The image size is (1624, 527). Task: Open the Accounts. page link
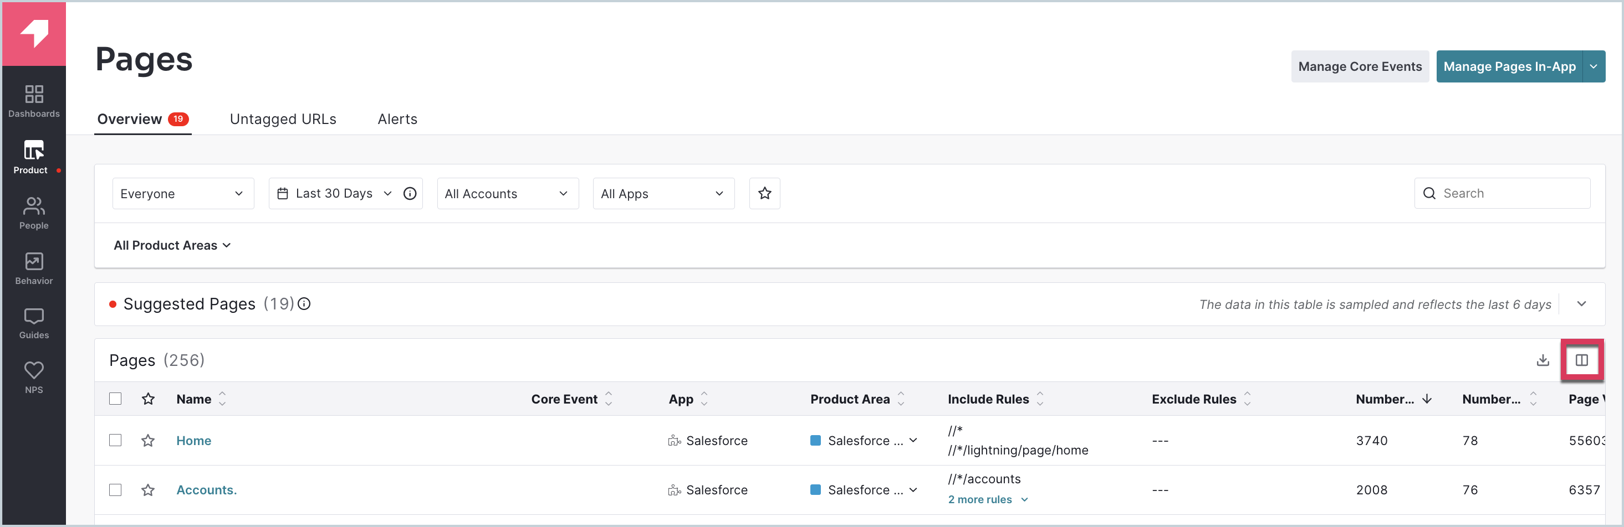(206, 490)
